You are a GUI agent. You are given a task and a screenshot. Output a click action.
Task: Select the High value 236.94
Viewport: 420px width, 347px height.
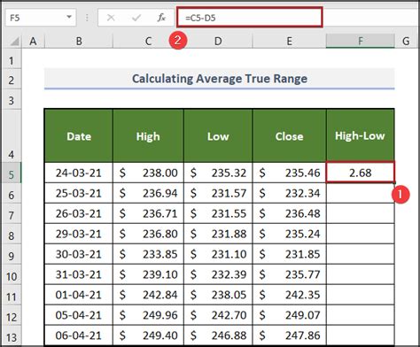click(148, 193)
